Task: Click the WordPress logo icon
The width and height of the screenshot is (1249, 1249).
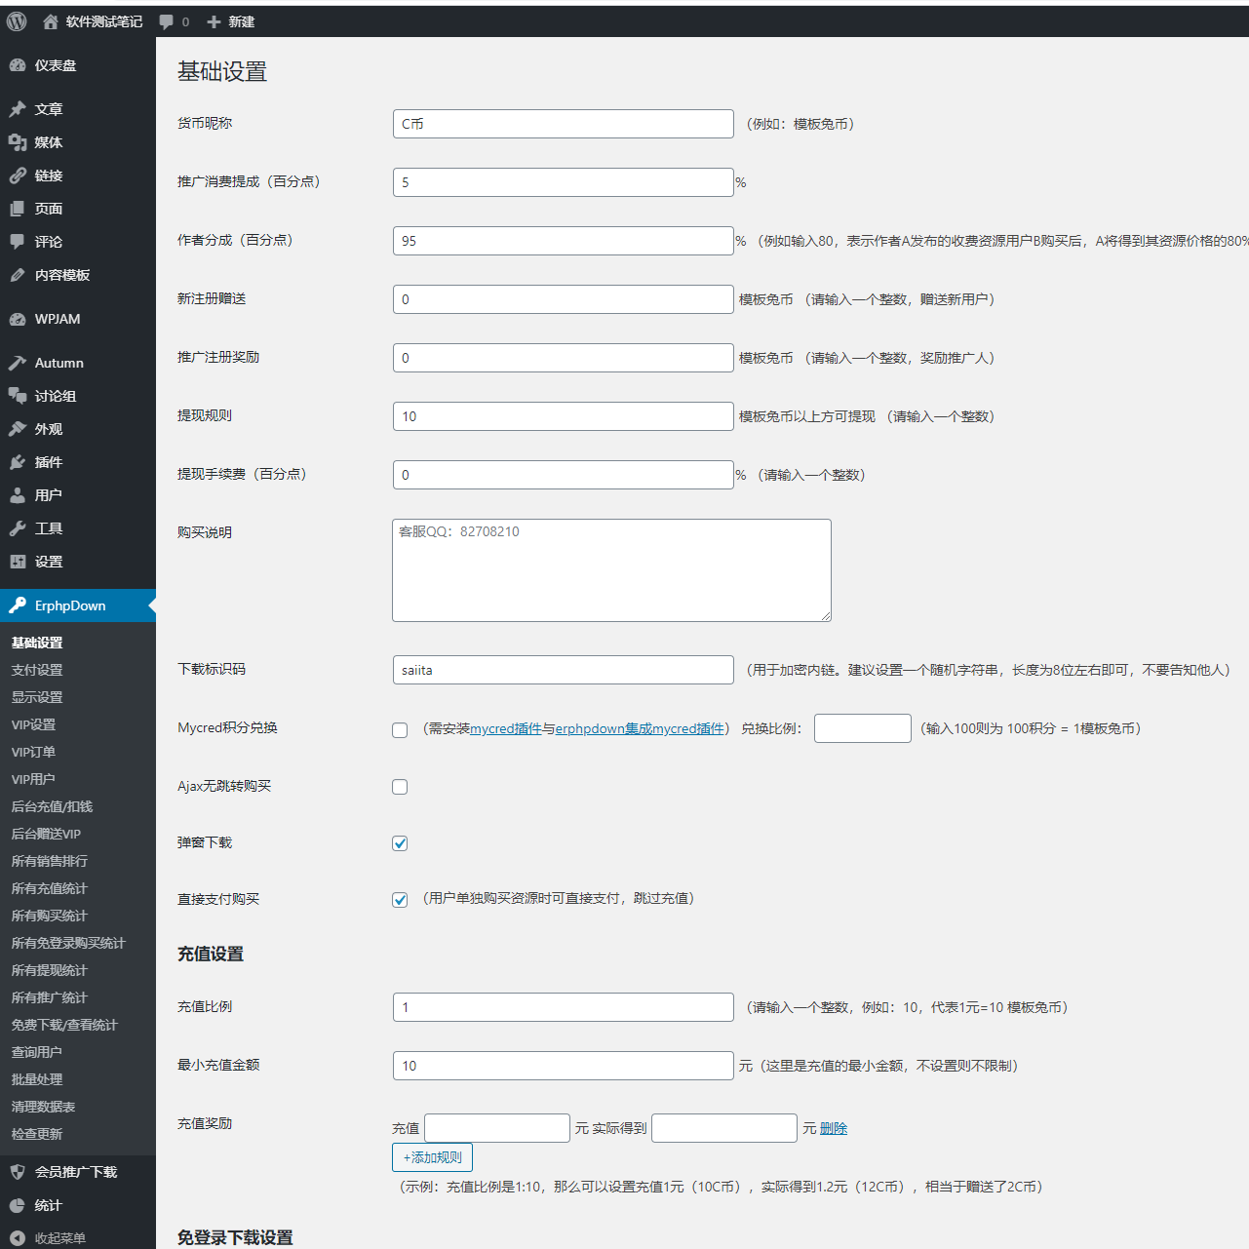Action: tap(17, 21)
